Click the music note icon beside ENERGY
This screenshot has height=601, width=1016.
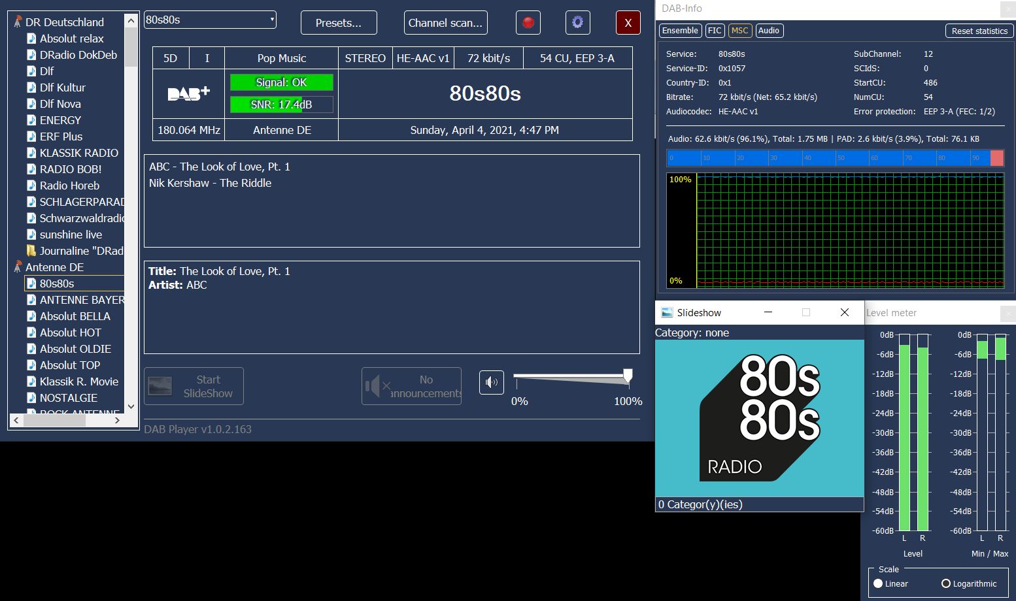pyautogui.click(x=31, y=120)
